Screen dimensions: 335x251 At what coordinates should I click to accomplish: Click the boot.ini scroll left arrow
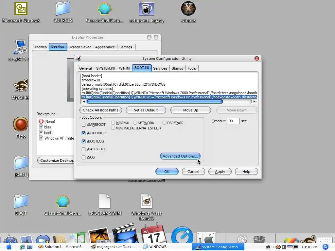83,102
